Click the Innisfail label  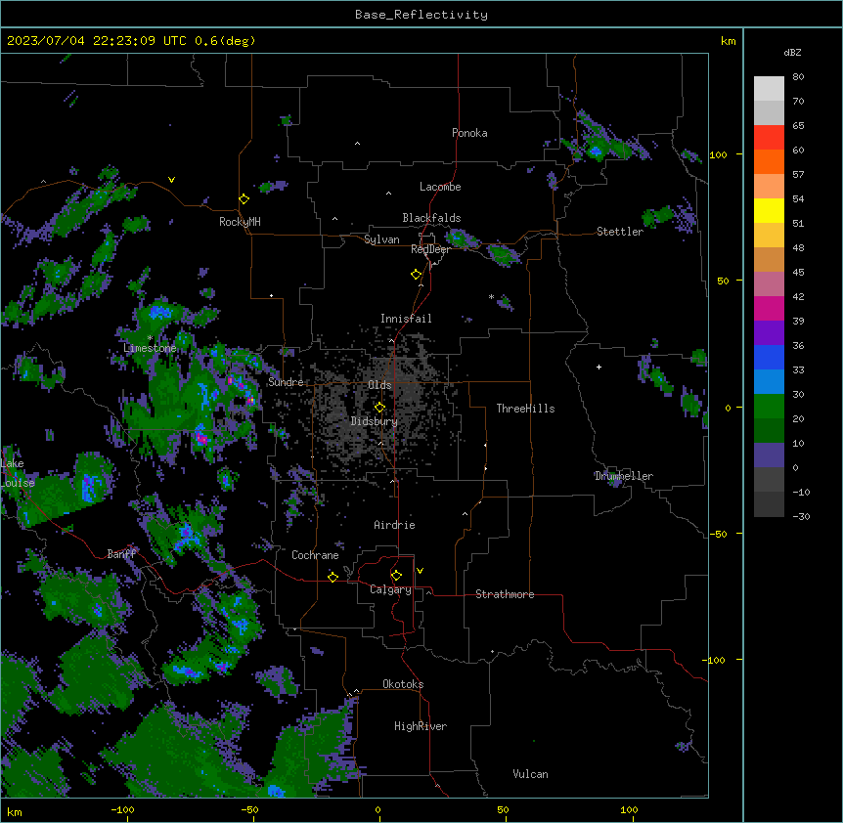pos(406,319)
